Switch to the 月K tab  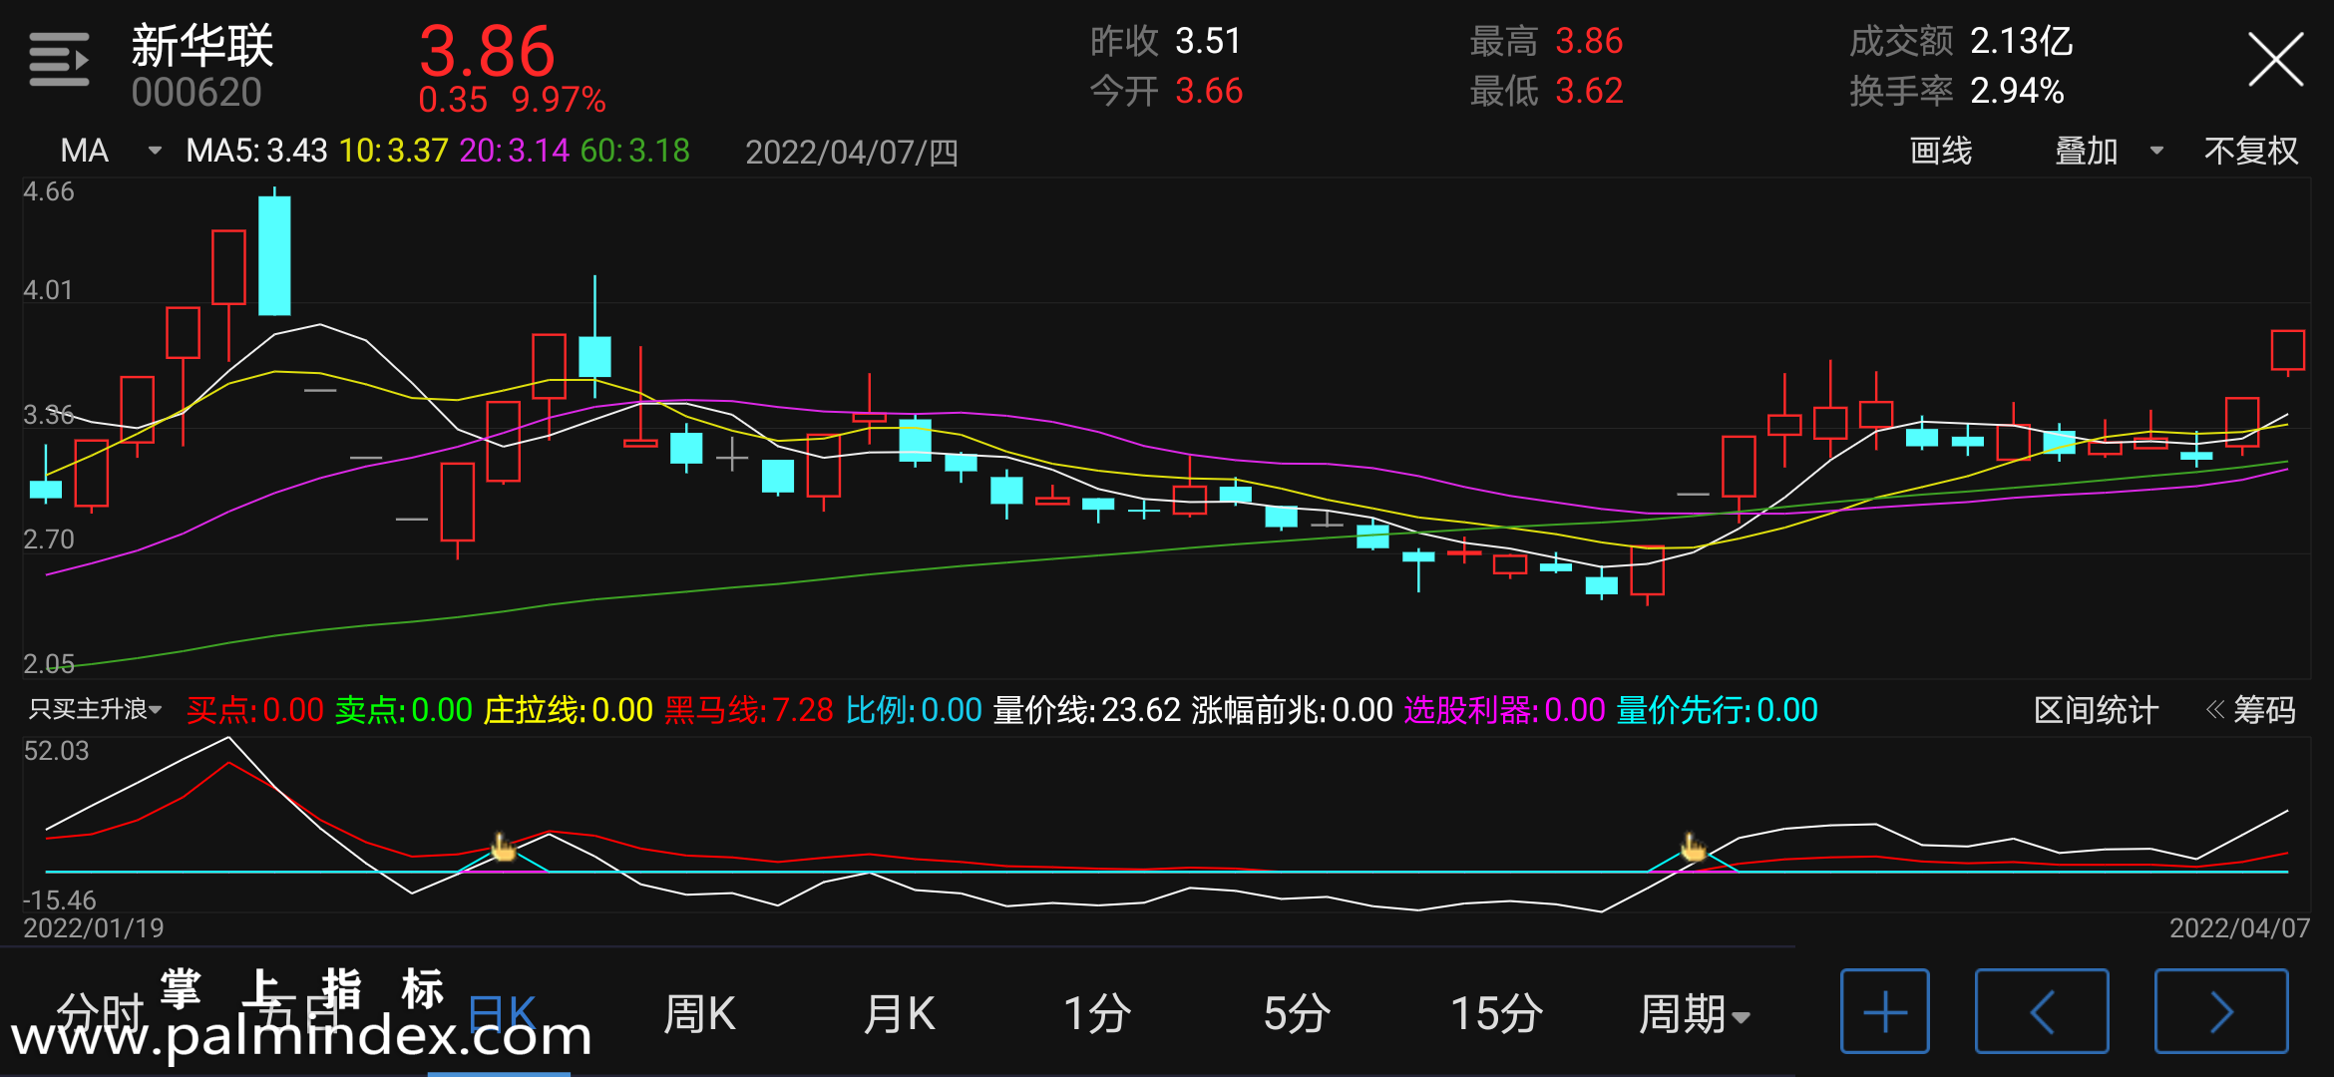[x=899, y=1014]
